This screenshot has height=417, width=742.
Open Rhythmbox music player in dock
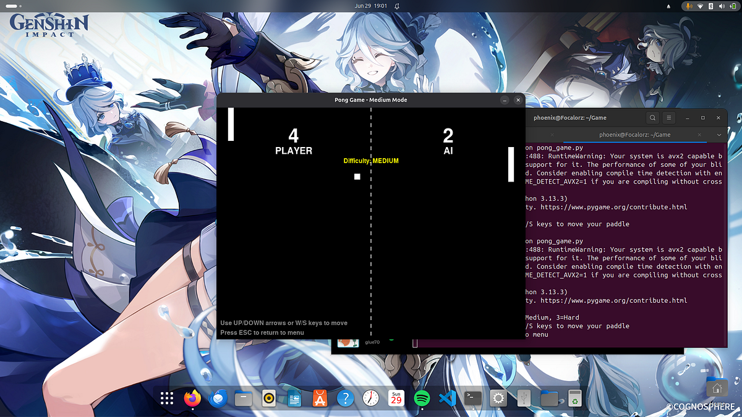(x=268, y=398)
